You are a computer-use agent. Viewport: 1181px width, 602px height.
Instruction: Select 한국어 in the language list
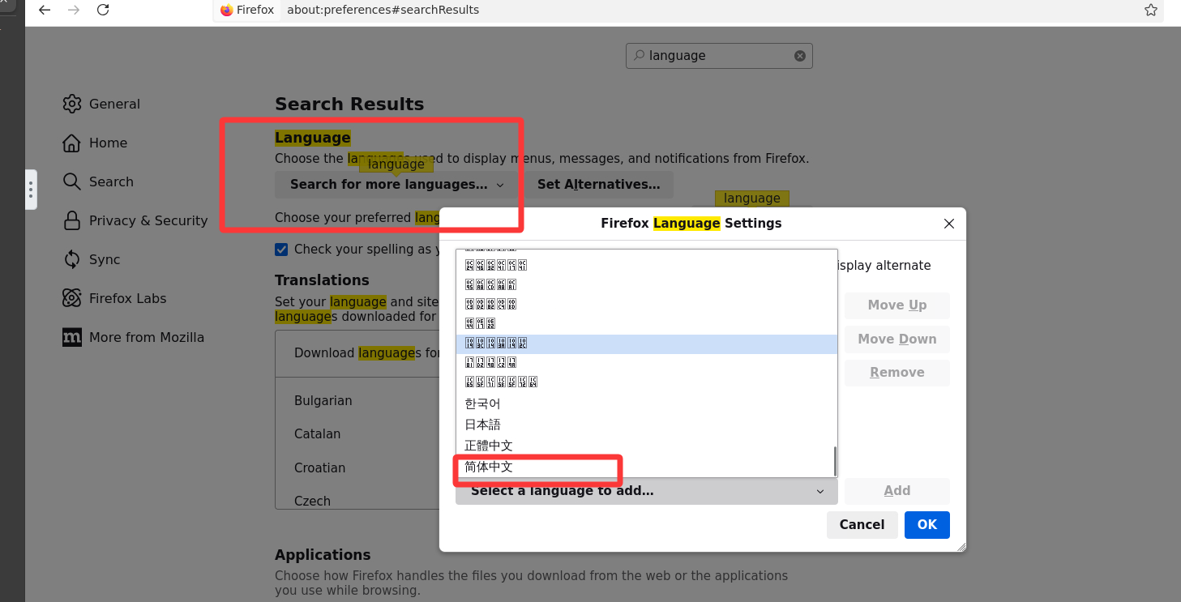pyautogui.click(x=646, y=403)
